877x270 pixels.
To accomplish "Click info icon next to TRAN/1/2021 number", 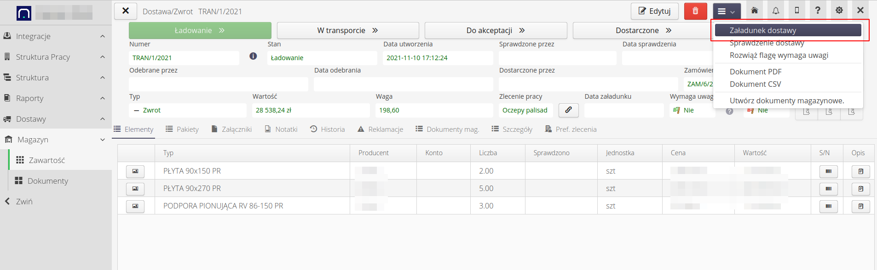I will (253, 56).
